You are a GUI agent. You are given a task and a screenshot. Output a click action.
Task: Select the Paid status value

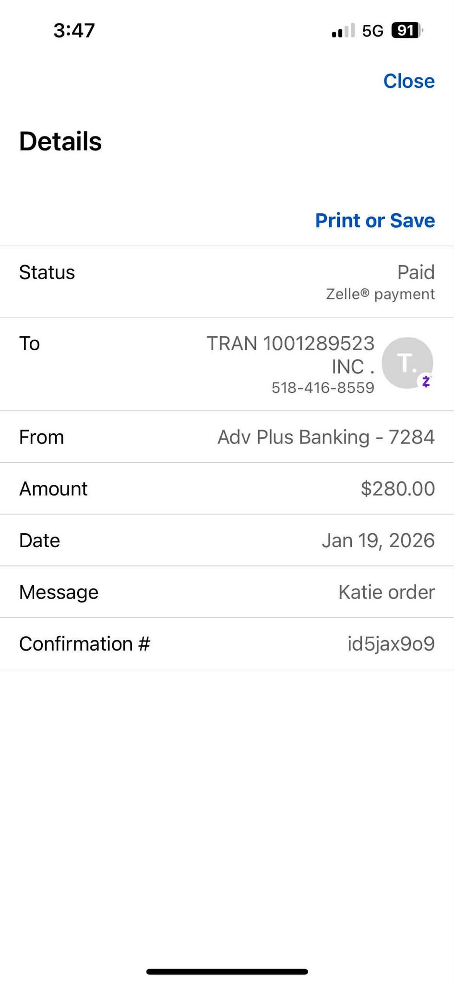tap(416, 272)
